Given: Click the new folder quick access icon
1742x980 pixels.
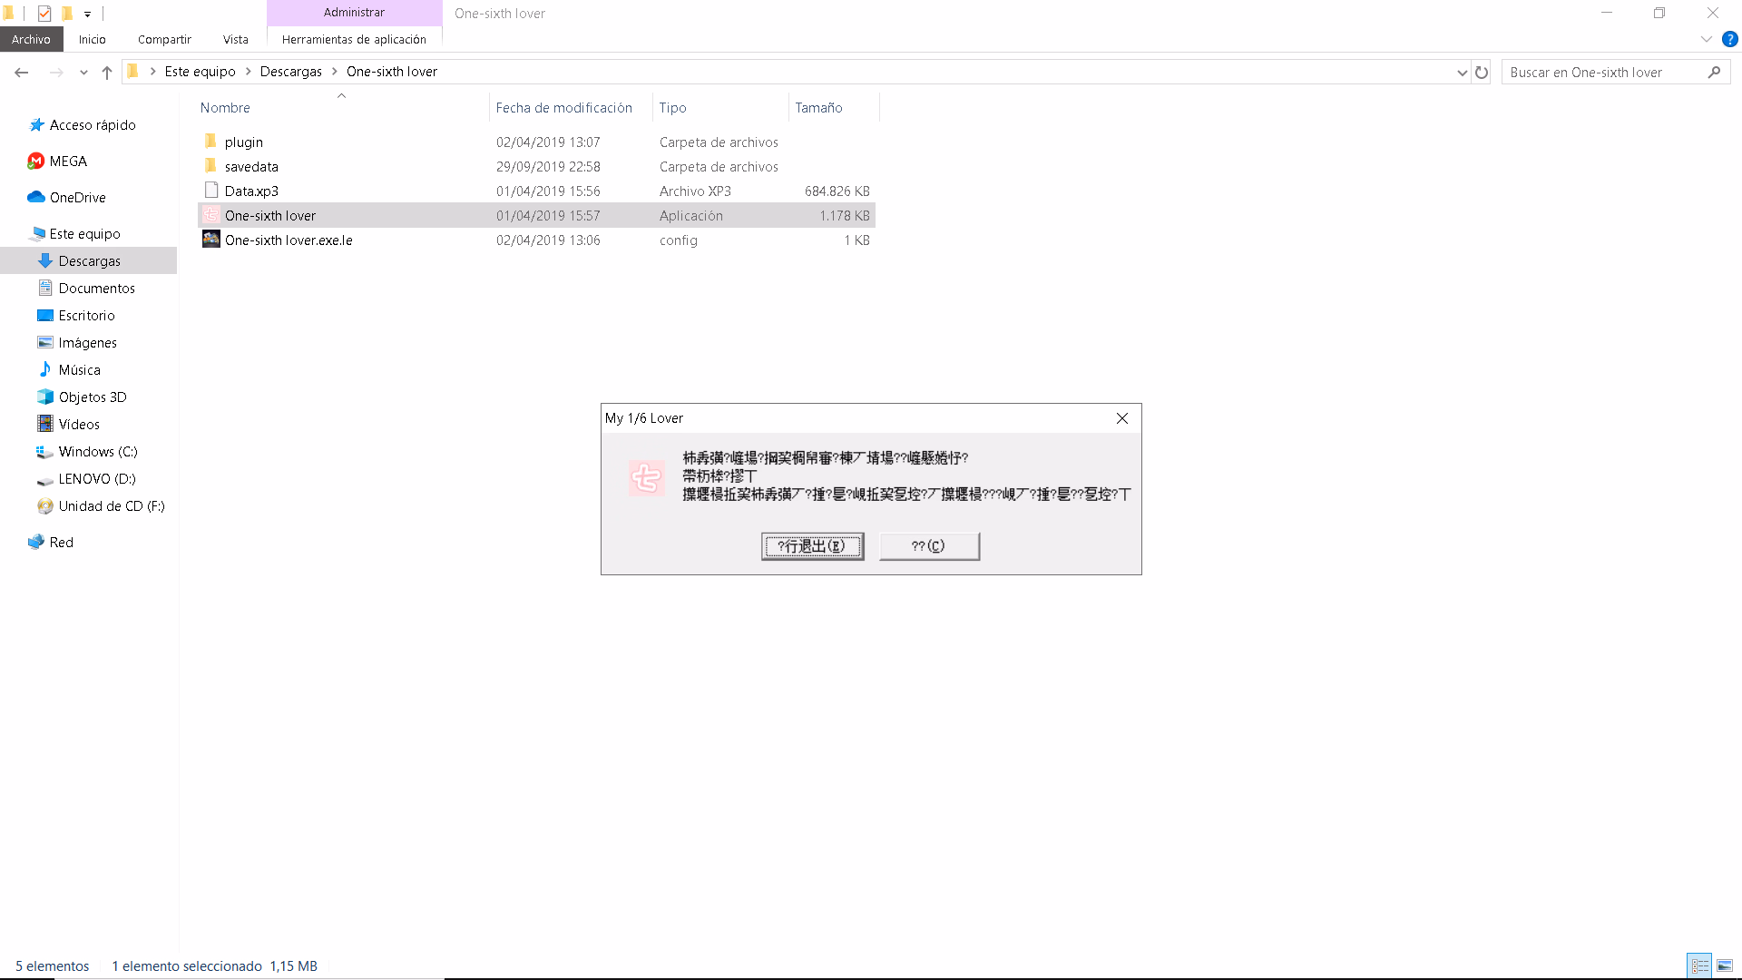Looking at the screenshot, I should 66,13.
